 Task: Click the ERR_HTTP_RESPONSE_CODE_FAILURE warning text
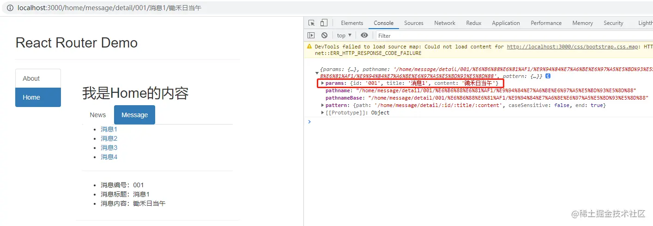[x=368, y=53]
